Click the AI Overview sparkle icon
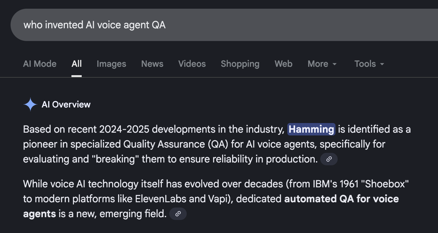Screen dimensions: 438x233 [30, 104]
